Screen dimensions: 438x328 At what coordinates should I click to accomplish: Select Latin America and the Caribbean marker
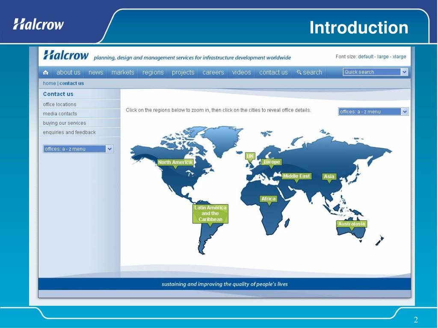coord(210,214)
